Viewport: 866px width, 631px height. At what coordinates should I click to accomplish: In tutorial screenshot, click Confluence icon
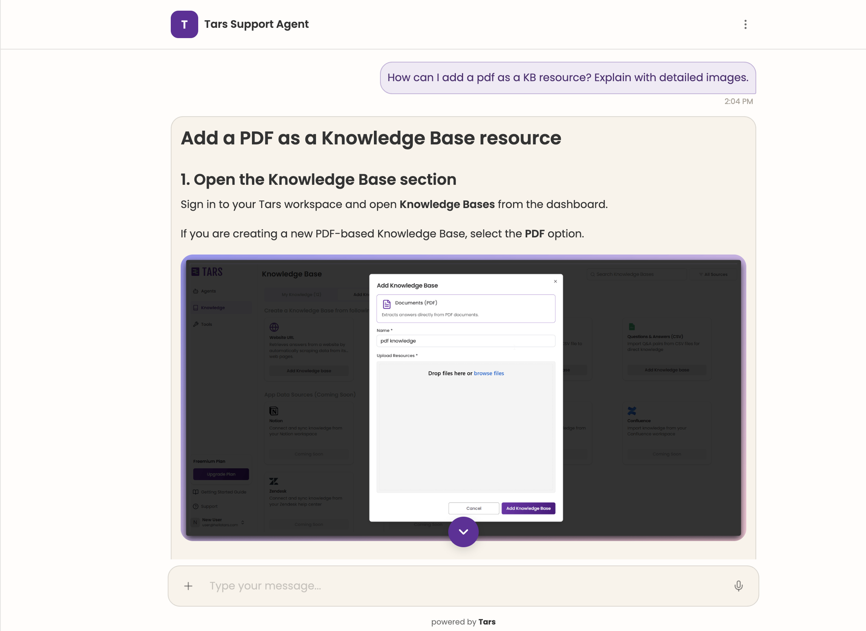[632, 411]
